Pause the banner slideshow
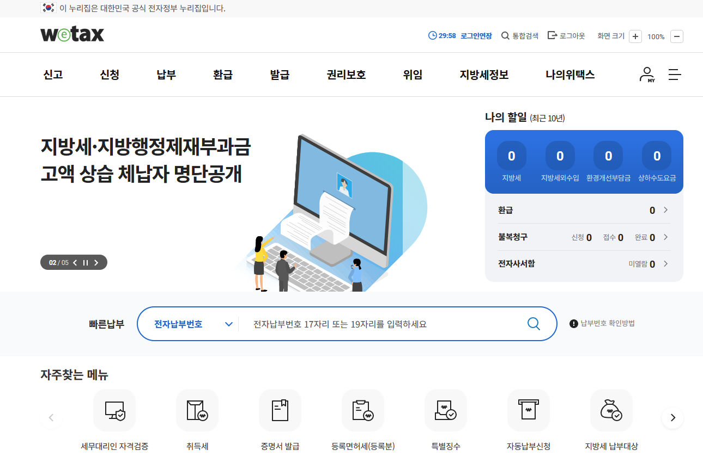This screenshot has width=703, height=469. point(86,262)
